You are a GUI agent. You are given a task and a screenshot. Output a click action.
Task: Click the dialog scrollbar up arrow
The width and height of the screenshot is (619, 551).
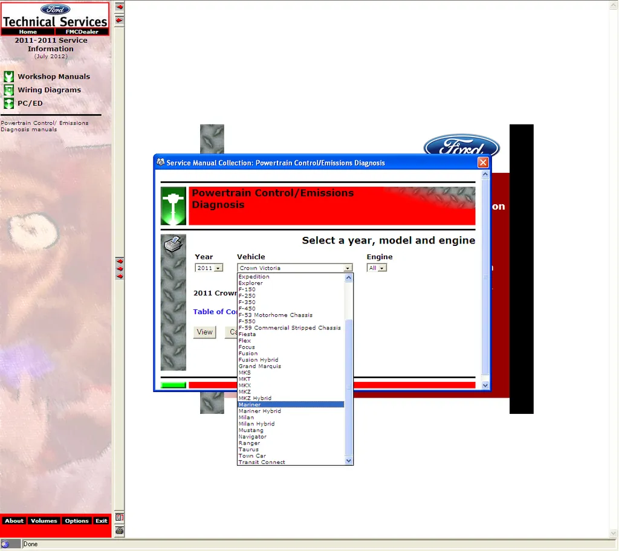tap(485, 174)
